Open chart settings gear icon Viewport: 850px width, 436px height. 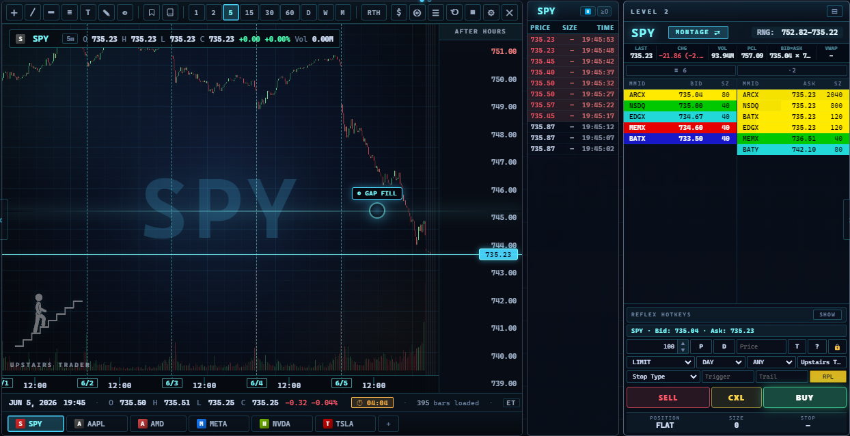click(x=491, y=12)
